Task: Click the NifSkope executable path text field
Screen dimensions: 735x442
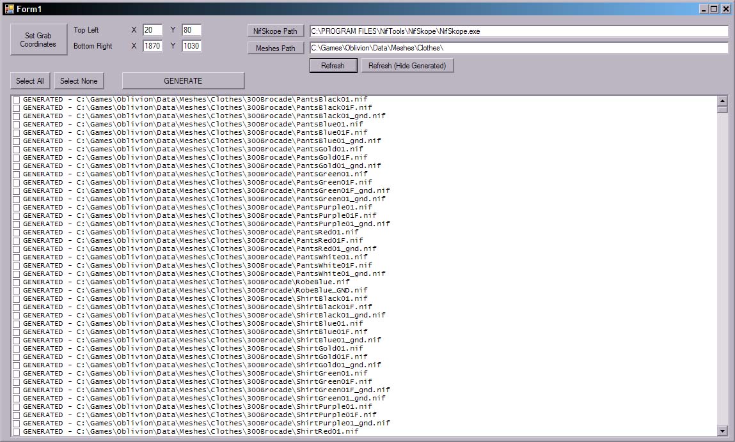Action: pos(518,31)
